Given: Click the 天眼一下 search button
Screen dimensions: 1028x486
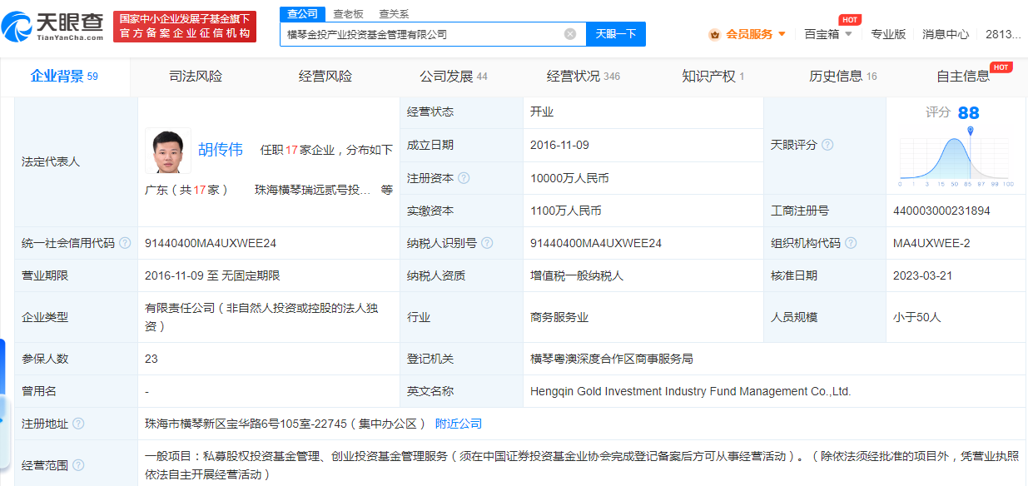Looking at the screenshot, I should click(614, 33).
